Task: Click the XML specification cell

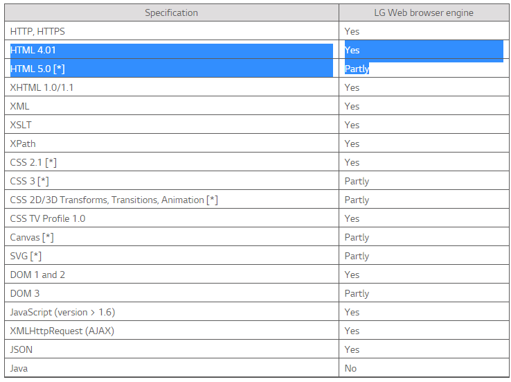Action: [x=20, y=106]
